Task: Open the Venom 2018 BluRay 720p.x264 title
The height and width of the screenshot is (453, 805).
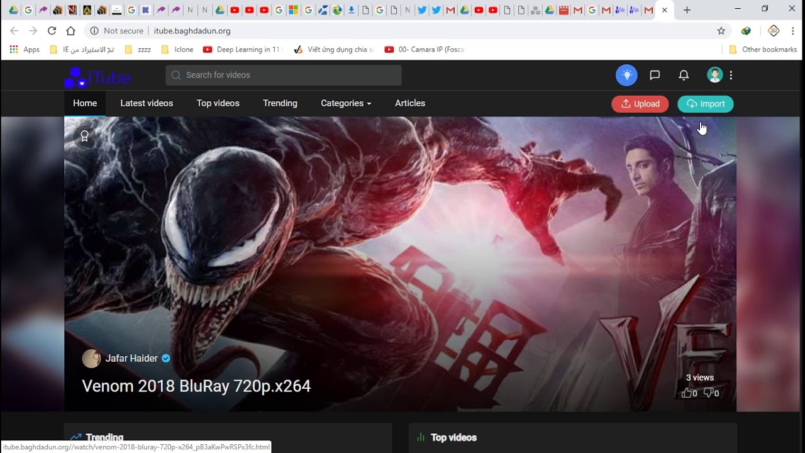Action: [196, 386]
